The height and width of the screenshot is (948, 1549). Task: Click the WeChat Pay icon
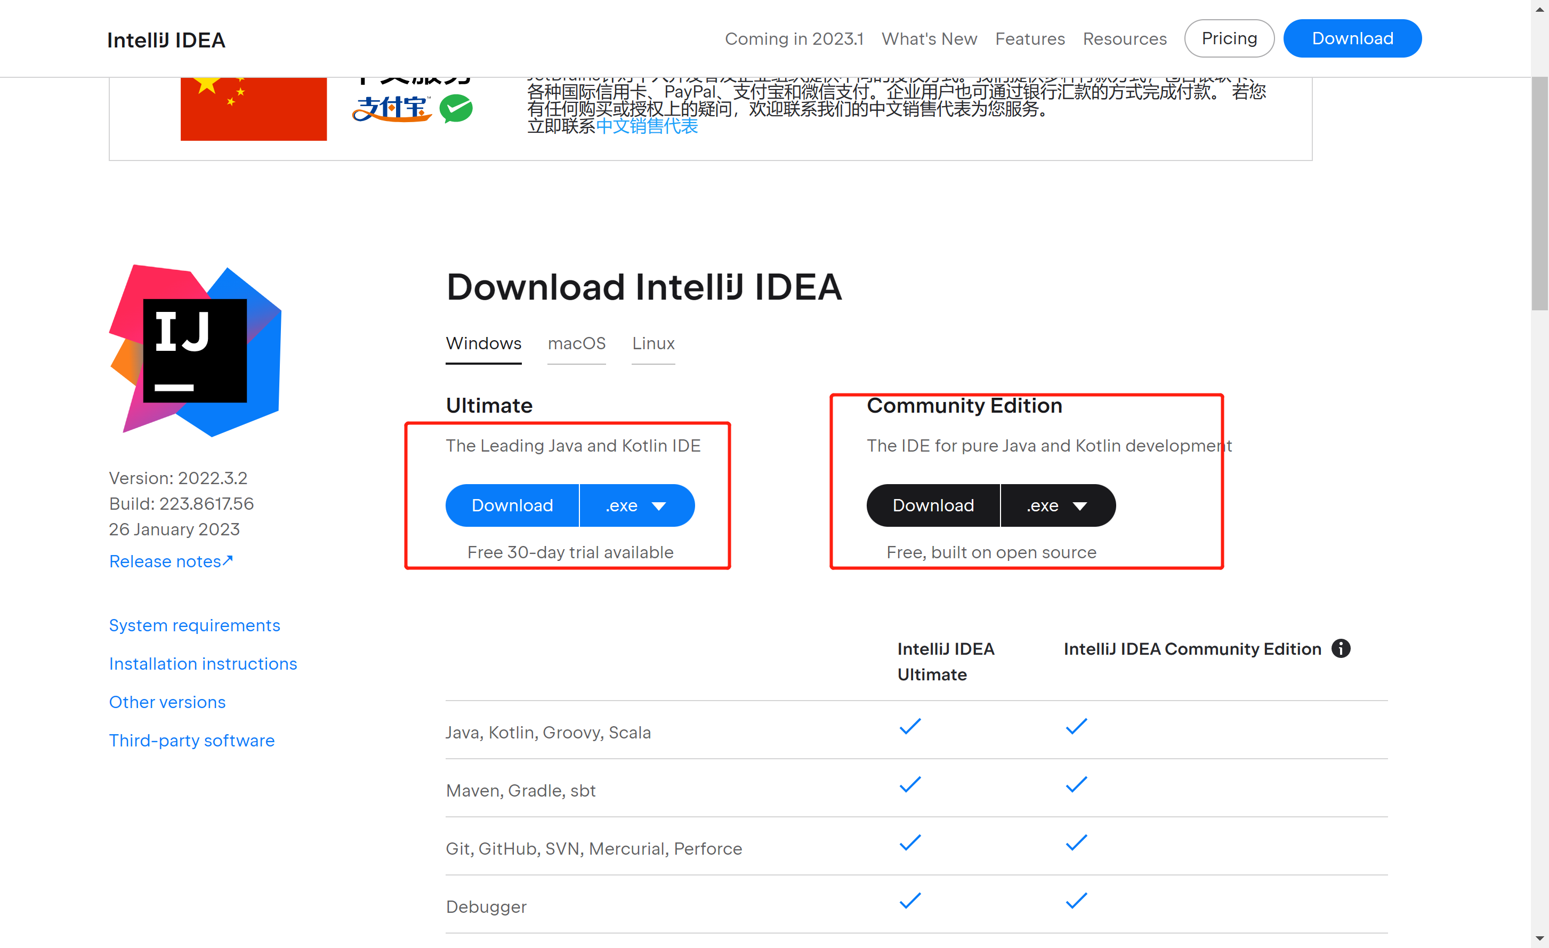click(x=457, y=108)
